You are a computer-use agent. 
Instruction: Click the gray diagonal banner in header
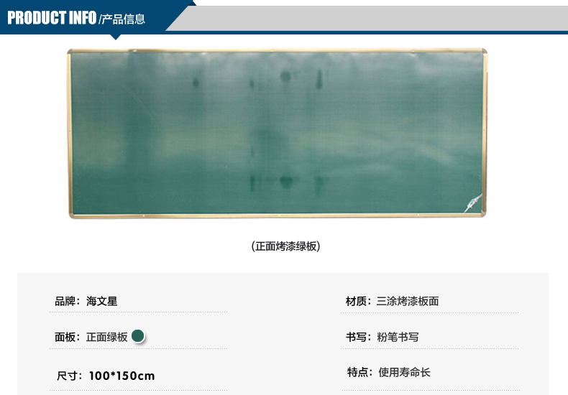click(x=374, y=18)
